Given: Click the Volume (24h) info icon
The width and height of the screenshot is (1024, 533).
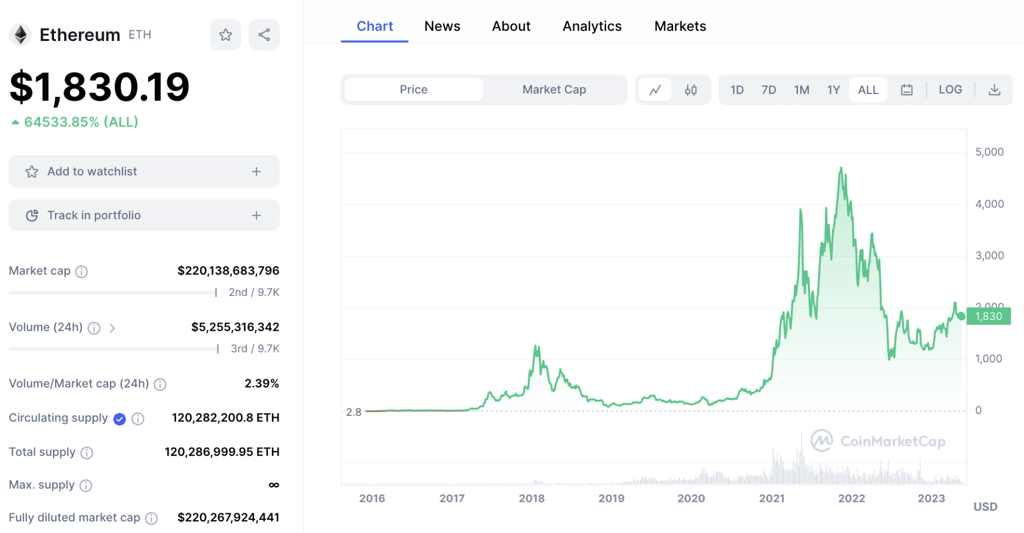Looking at the screenshot, I should click(94, 328).
